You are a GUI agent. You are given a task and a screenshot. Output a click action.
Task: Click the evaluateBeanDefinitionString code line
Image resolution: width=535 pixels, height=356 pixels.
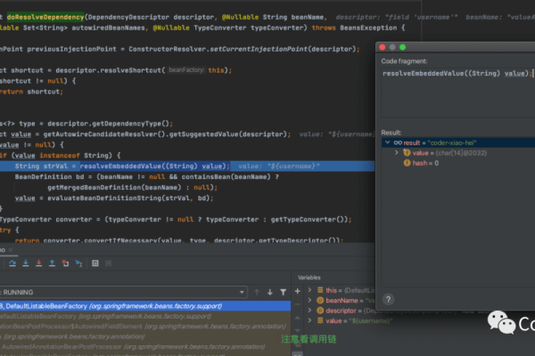[x=114, y=198]
